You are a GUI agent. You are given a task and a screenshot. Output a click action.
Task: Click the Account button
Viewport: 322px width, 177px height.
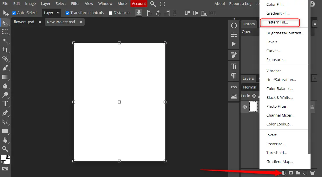coord(139,4)
